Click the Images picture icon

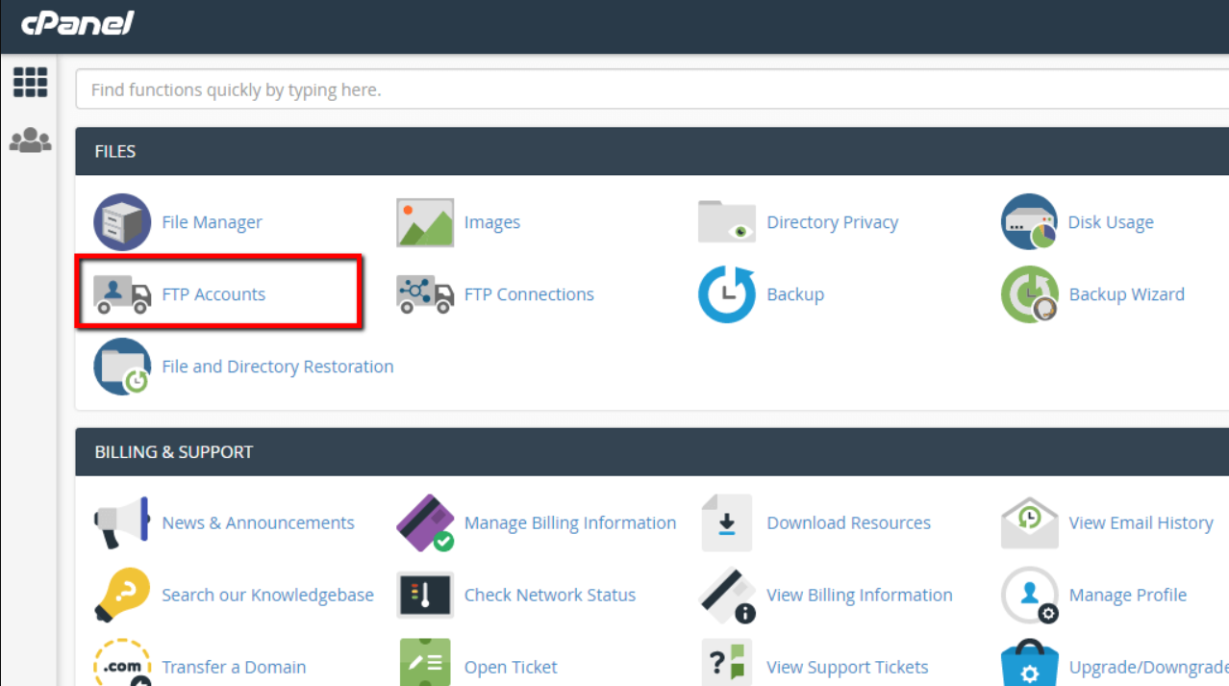click(425, 222)
